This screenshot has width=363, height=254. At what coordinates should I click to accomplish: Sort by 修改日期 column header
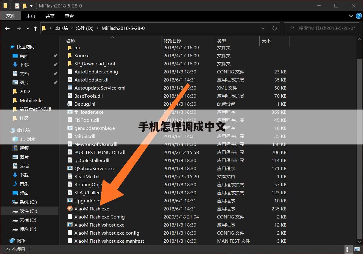[x=172, y=41]
